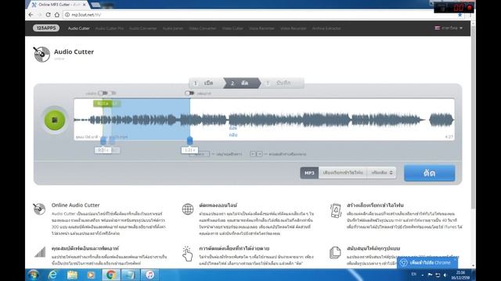Open Audio Joiner in navigation bar
501x281 pixels.
[173, 28]
